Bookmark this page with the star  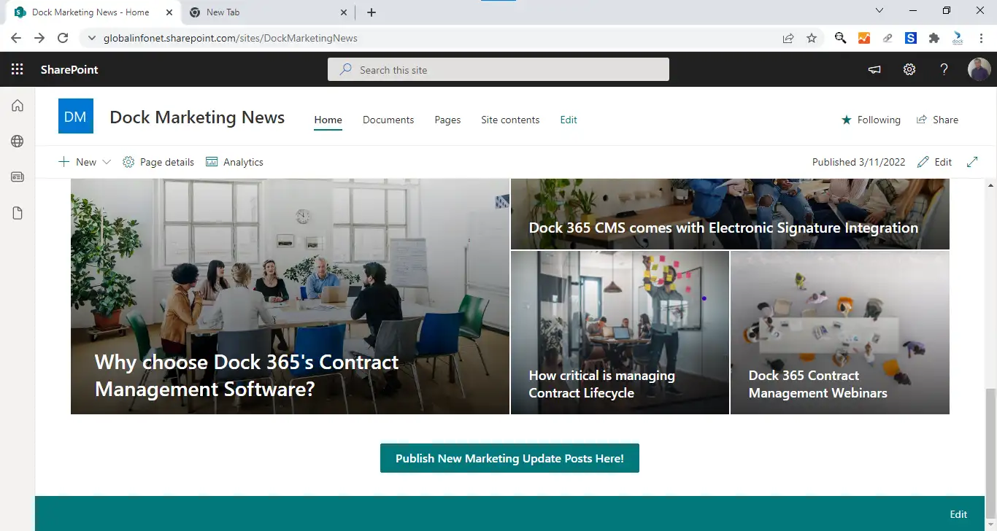click(x=812, y=38)
